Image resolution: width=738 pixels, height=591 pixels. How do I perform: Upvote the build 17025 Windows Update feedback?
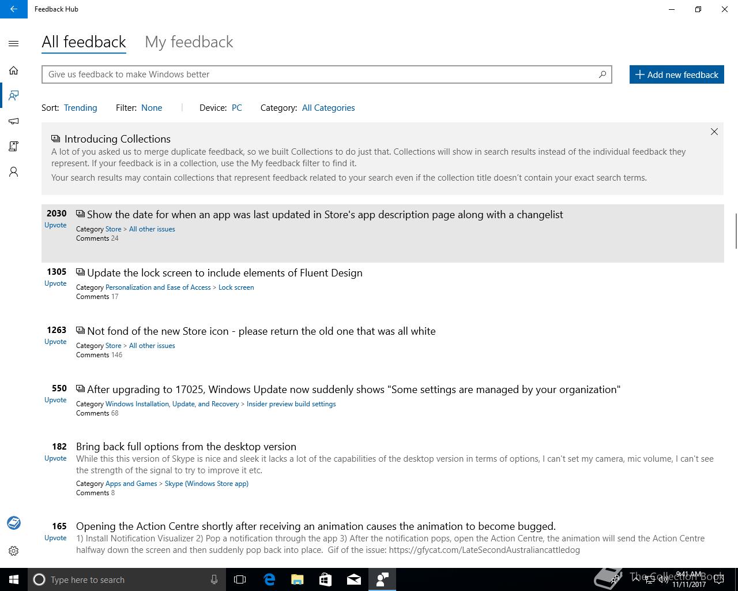pos(55,400)
